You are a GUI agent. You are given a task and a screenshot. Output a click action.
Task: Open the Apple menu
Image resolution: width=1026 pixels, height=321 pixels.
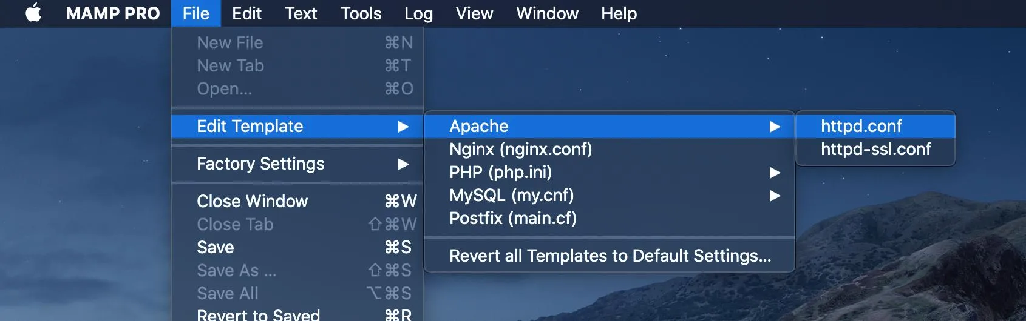click(33, 13)
